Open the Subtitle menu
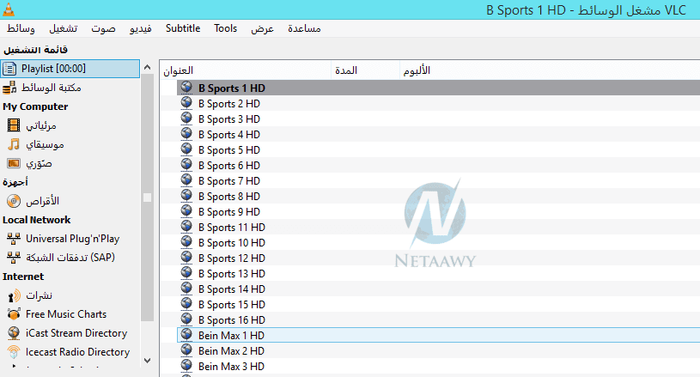This screenshot has height=377, width=700. coord(183,28)
